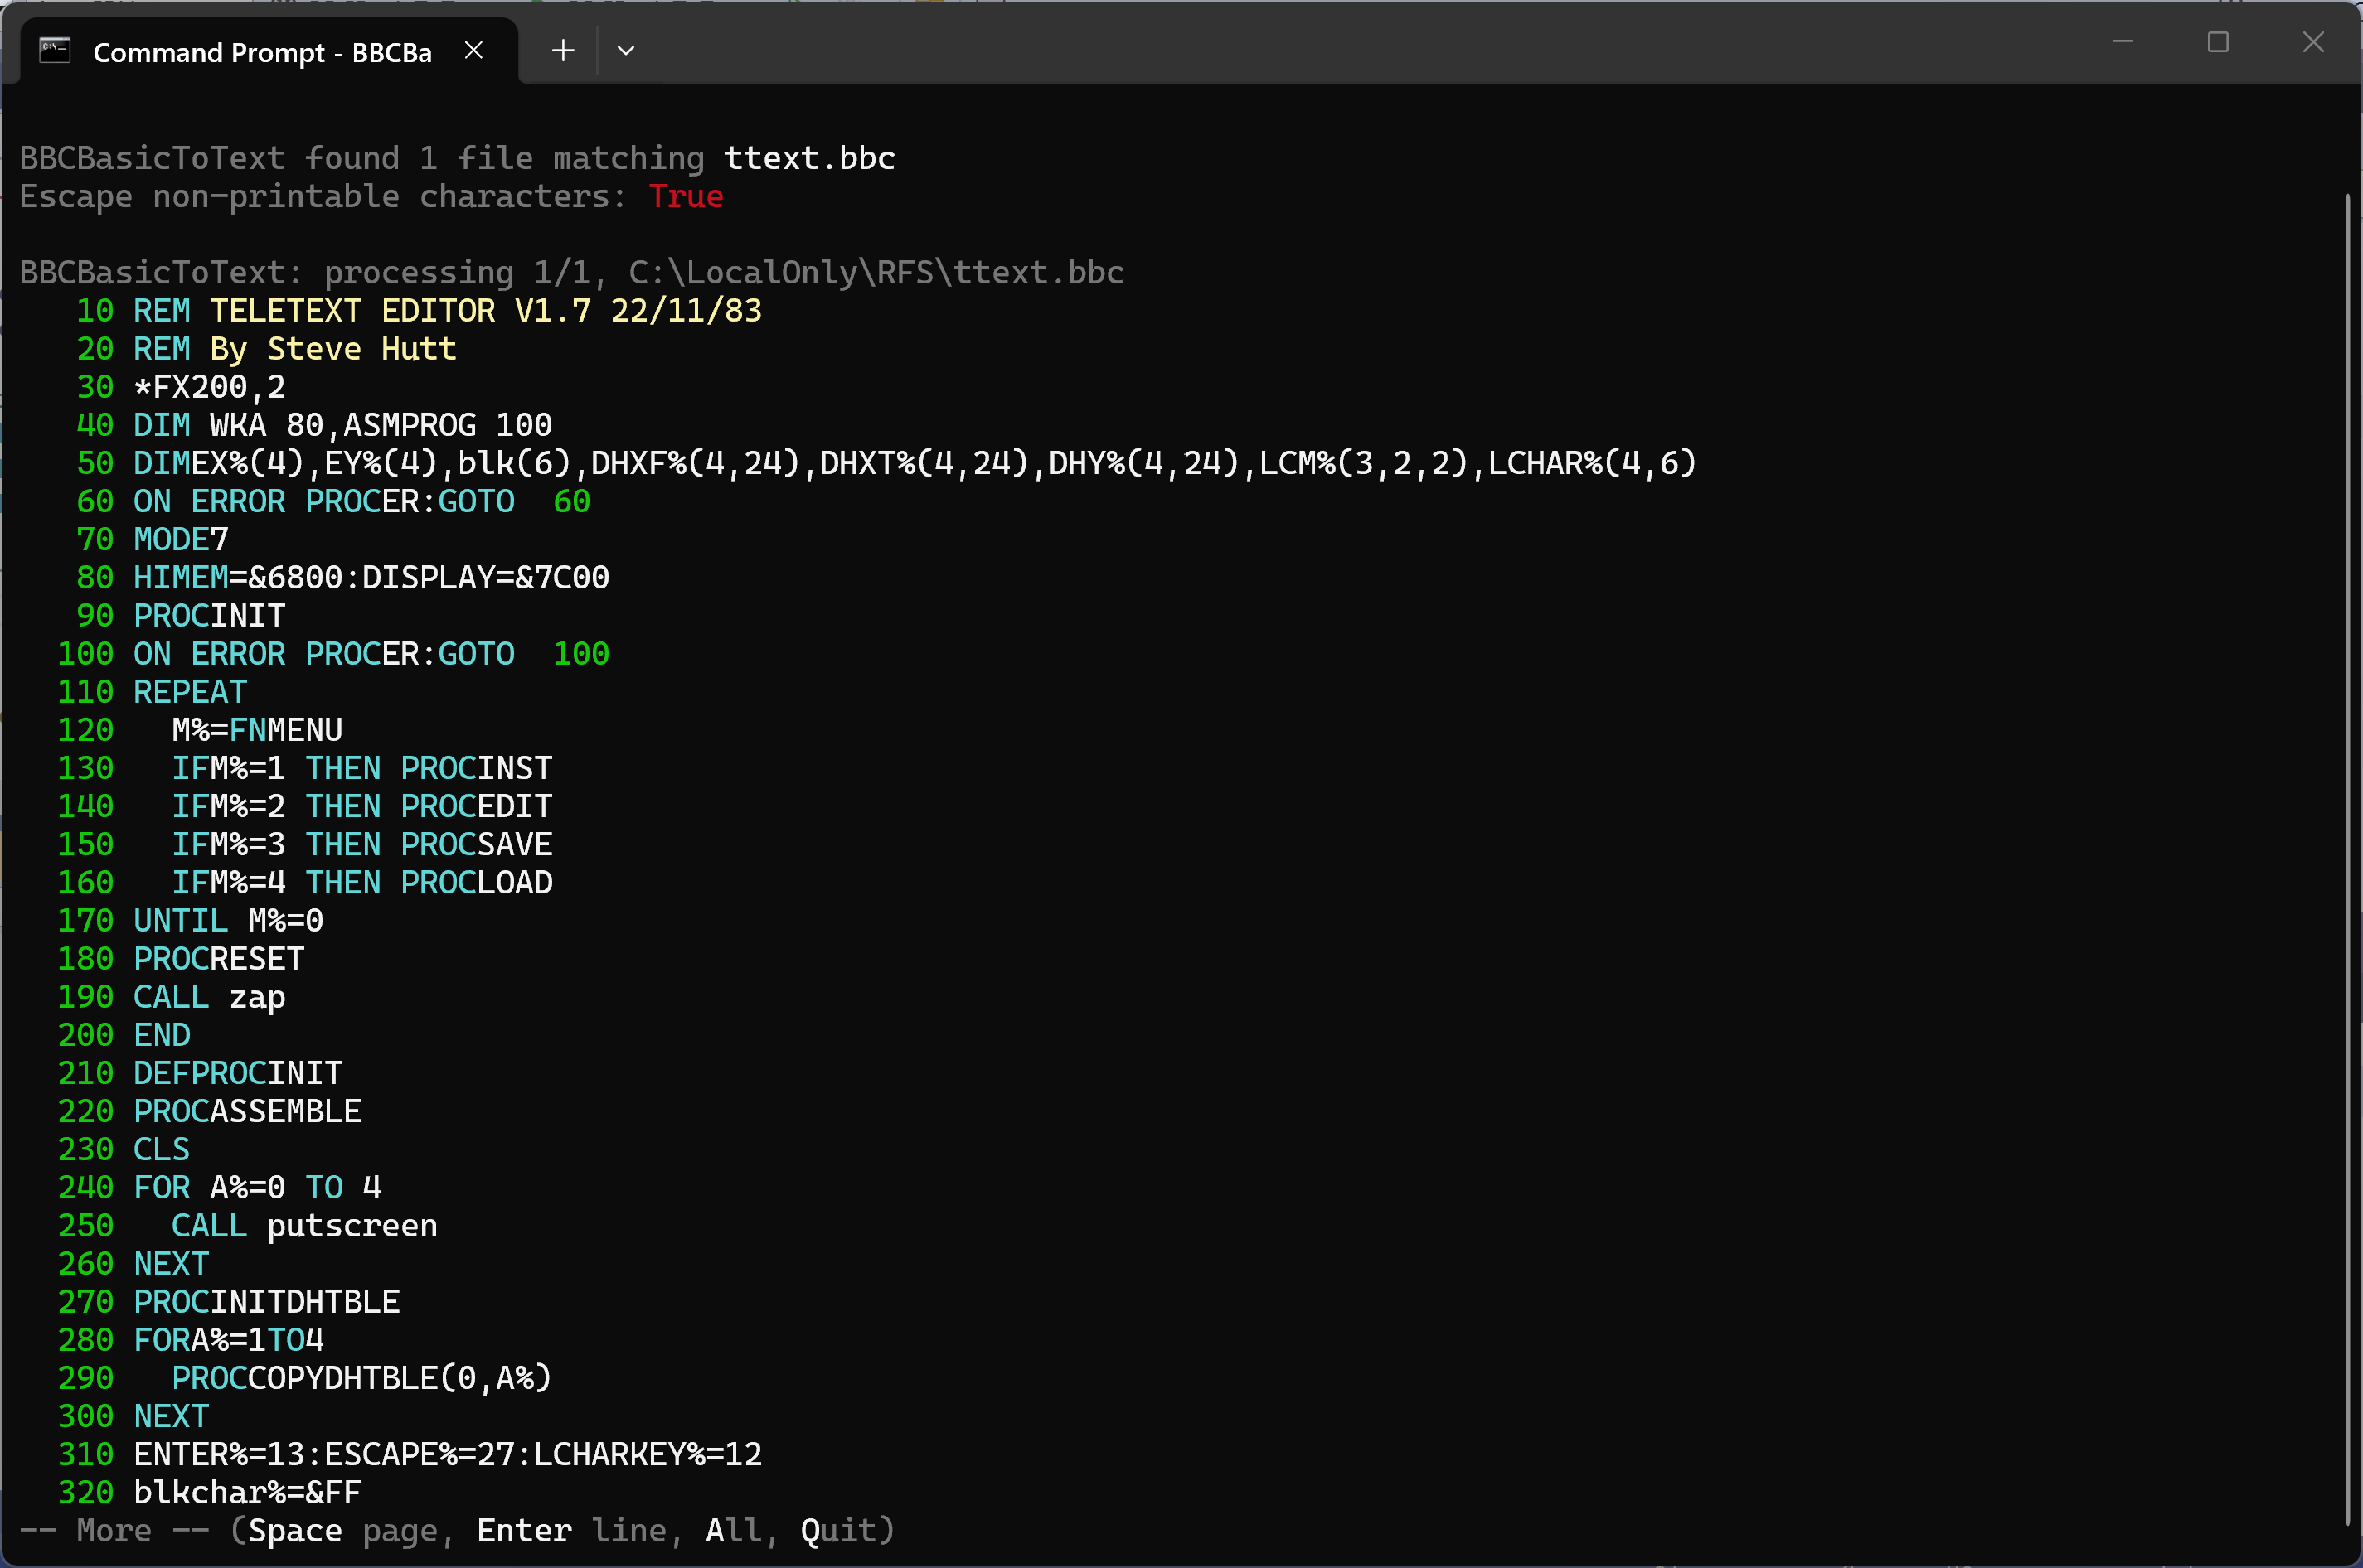Click PROCINST on line 130
The height and width of the screenshot is (1568, 2363).
476,767
